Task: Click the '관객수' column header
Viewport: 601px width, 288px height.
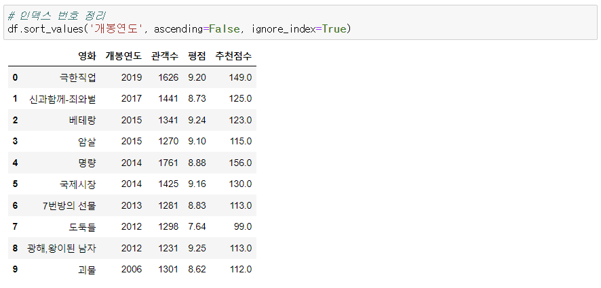Action: coord(165,56)
